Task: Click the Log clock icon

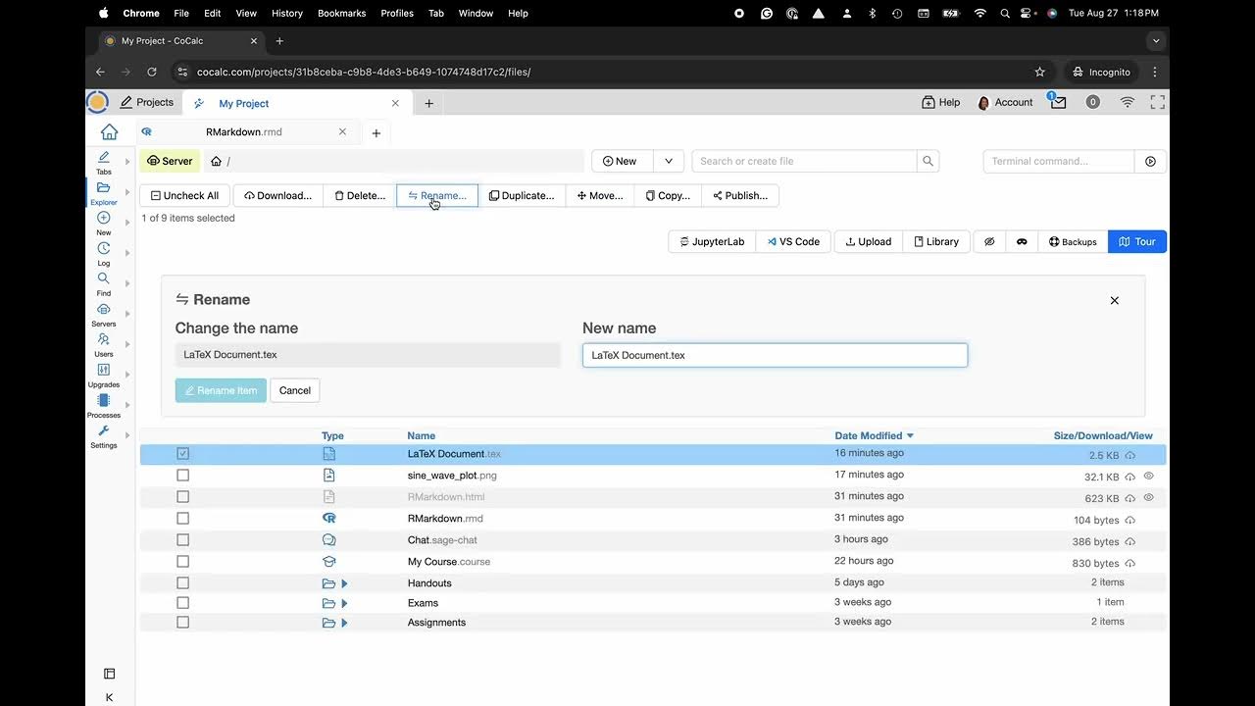Action: point(104,249)
